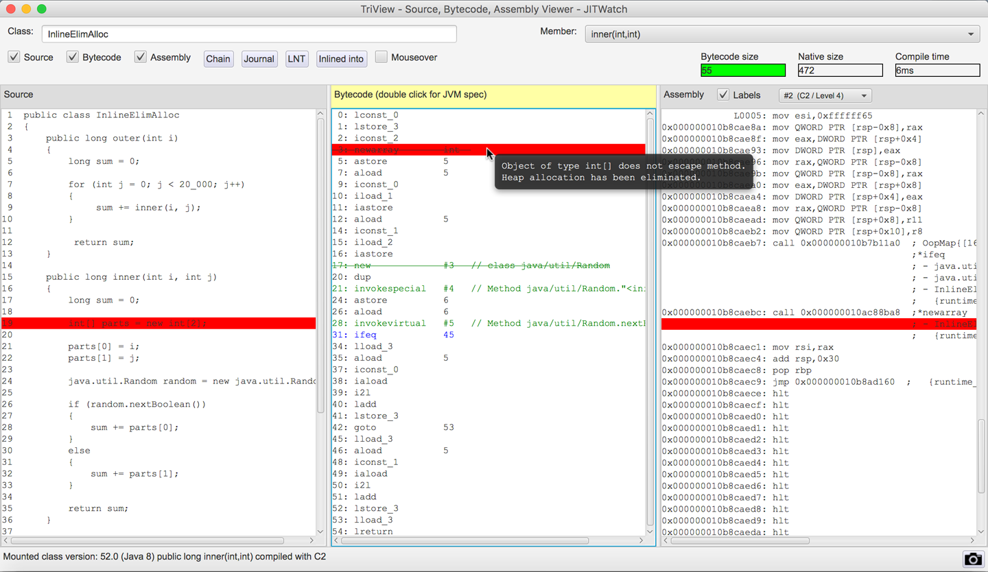
Task: Open the Member dropdown
Action: 782,34
